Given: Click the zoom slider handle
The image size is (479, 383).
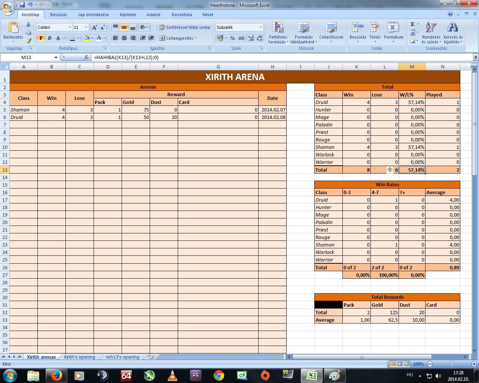Looking at the screenshot, I should 452,364.
